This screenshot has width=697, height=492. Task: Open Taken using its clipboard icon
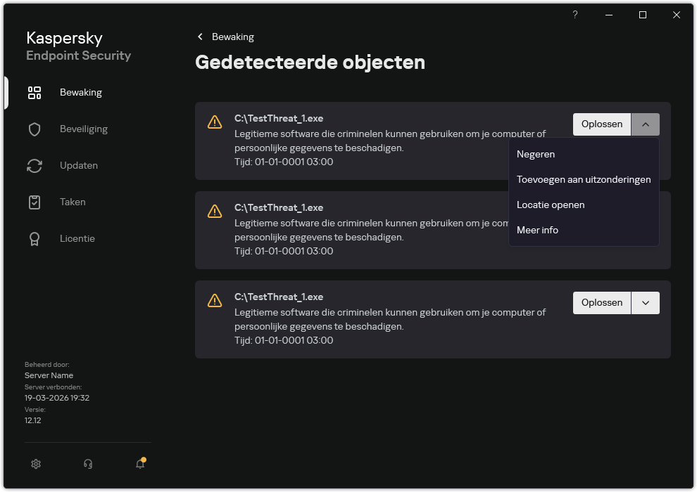coord(34,202)
